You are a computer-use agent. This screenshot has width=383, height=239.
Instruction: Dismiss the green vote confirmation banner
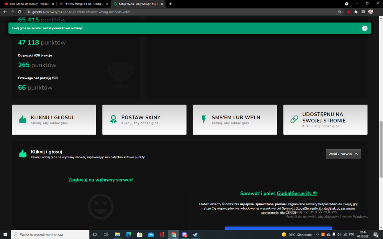[x=365, y=28]
